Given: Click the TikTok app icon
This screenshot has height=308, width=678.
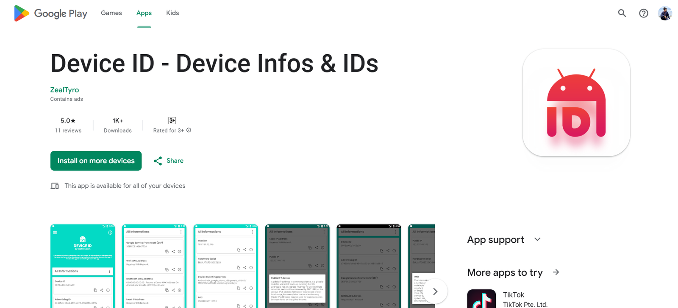Looking at the screenshot, I should point(481,299).
